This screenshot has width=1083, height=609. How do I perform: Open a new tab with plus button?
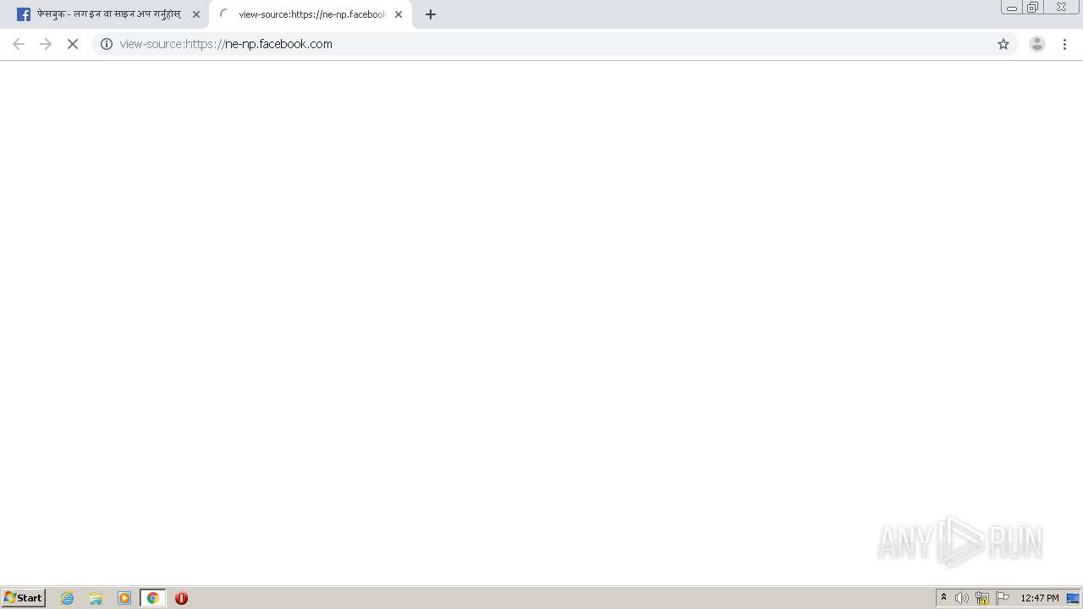[431, 14]
